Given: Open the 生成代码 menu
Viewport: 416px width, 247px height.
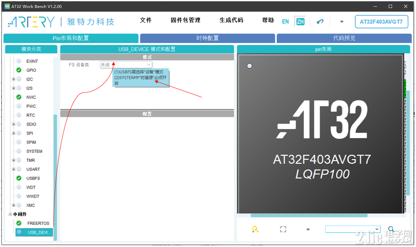Looking at the screenshot, I should click(231, 20).
